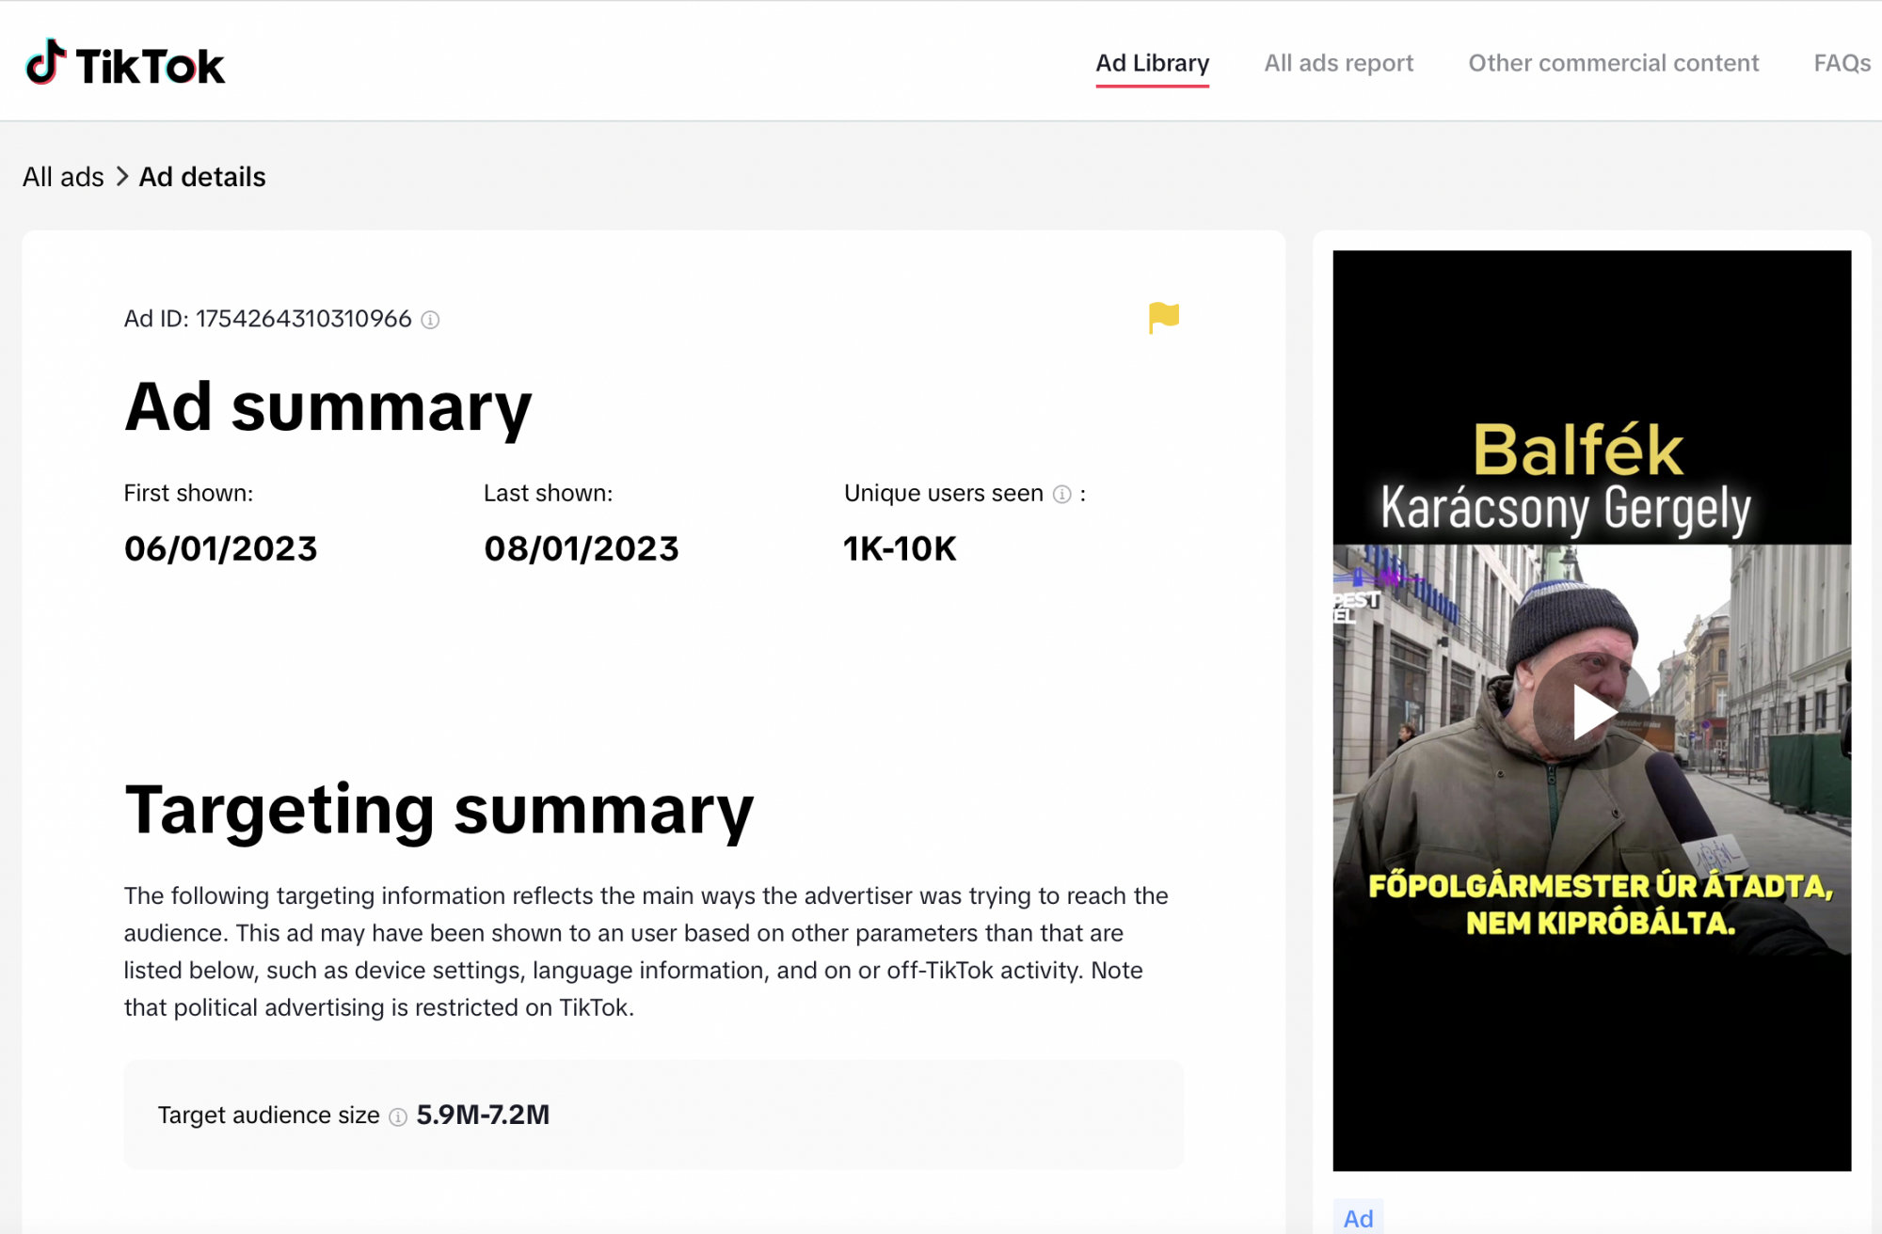
Task: Click the targeting information description paragraph
Action: pos(647,951)
